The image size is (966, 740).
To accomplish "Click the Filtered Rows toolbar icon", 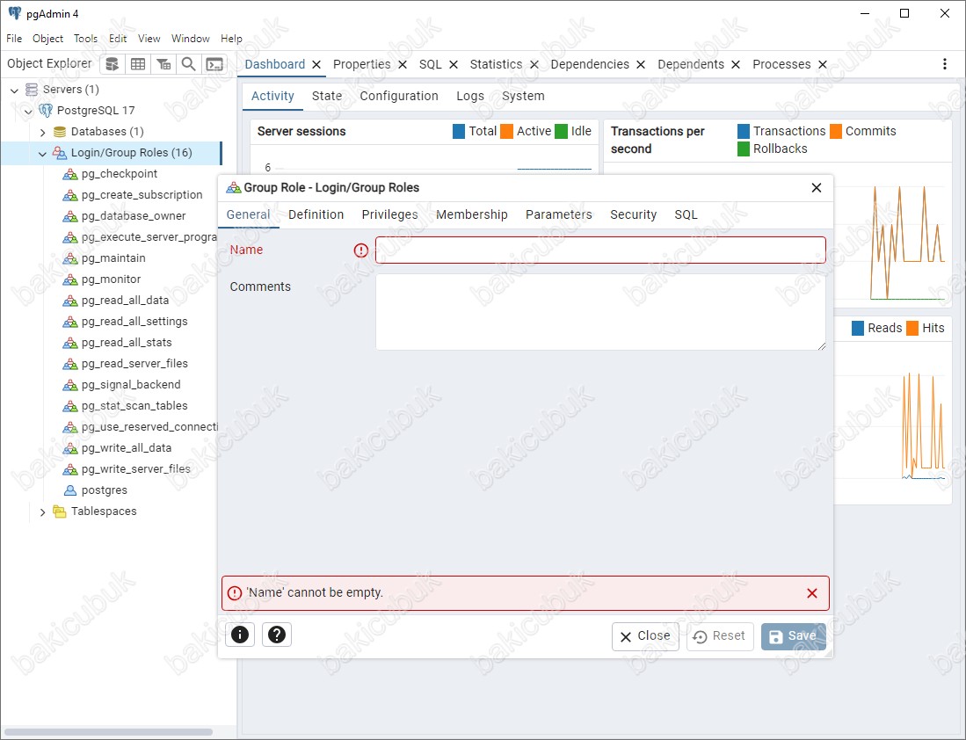I will (163, 64).
